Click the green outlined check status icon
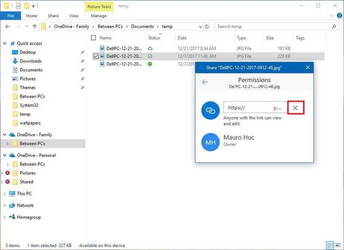This screenshot has width=344, height=250. pos(150,56)
